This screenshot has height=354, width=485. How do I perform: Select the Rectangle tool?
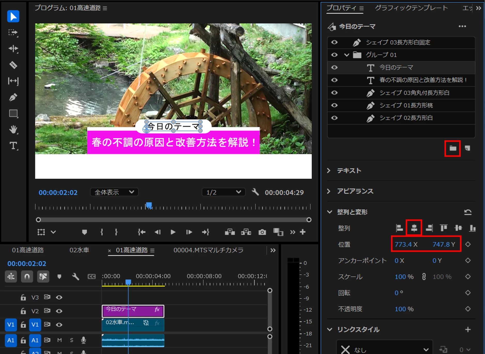coord(13,114)
